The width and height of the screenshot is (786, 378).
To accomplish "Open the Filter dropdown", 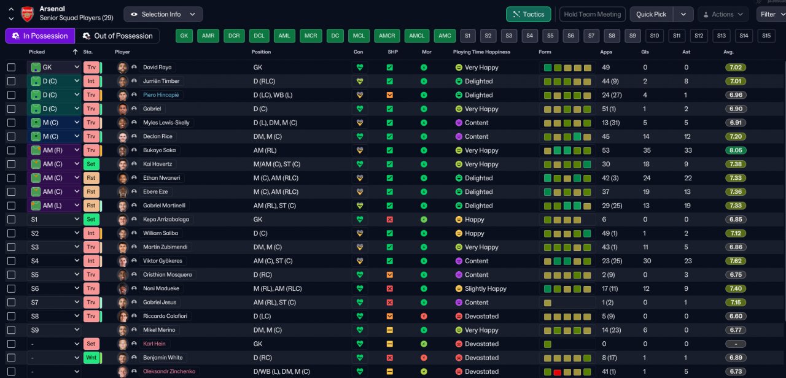I will [772, 14].
